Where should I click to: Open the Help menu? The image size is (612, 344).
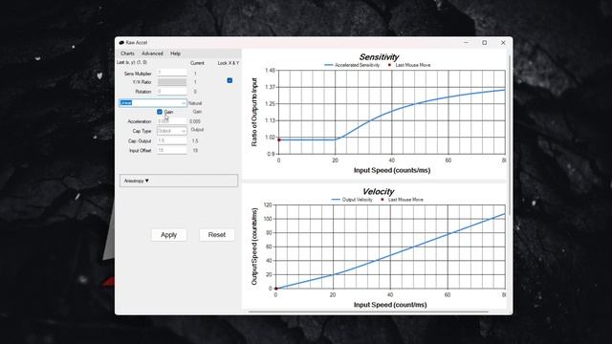coord(175,54)
